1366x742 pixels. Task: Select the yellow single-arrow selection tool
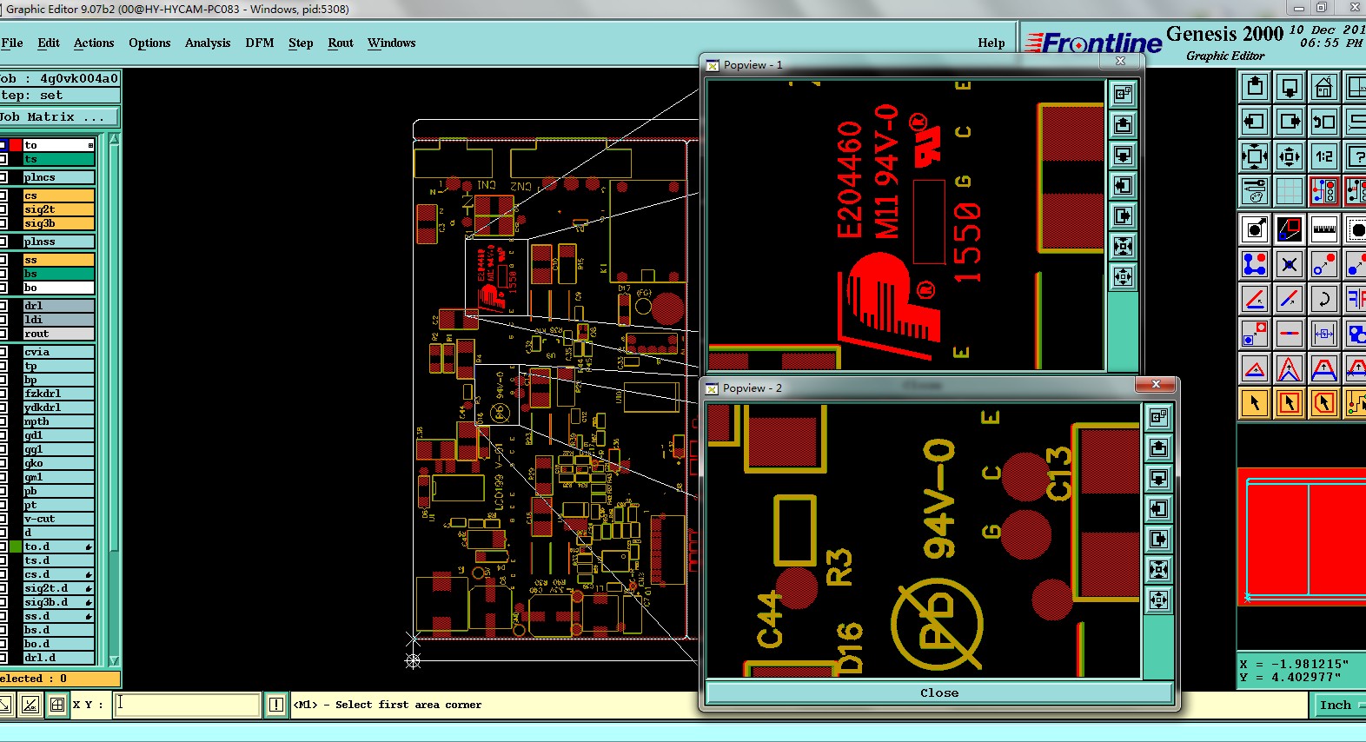(1255, 403)
